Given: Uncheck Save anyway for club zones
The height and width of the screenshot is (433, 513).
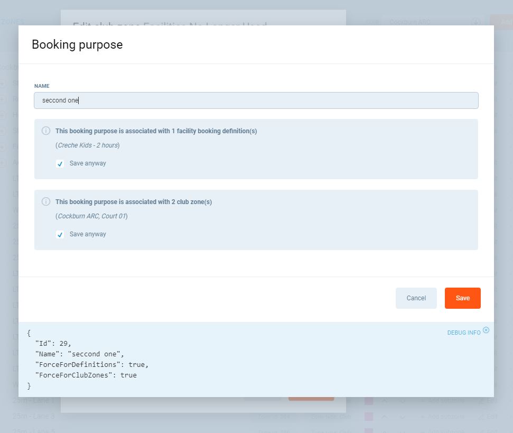Looking at the screenshot, I should coord(60,235).
